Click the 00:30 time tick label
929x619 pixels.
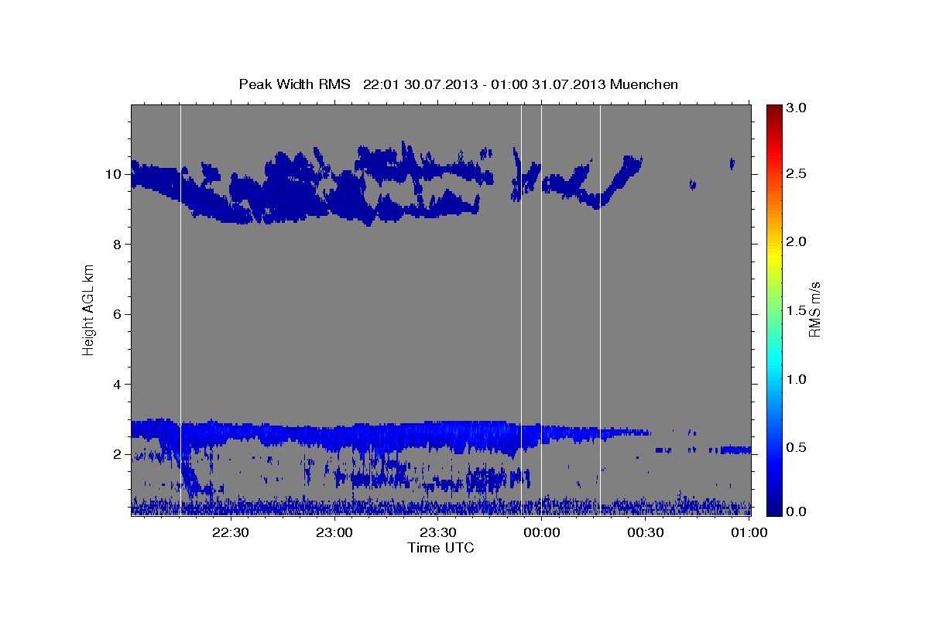pyautogui.click(x=645, y=532)
